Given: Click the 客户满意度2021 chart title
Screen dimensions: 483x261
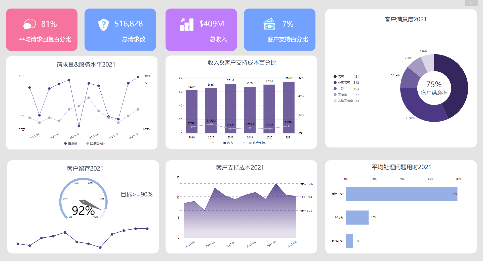Looking at the screenshot, I should click(x=406, y=20).
